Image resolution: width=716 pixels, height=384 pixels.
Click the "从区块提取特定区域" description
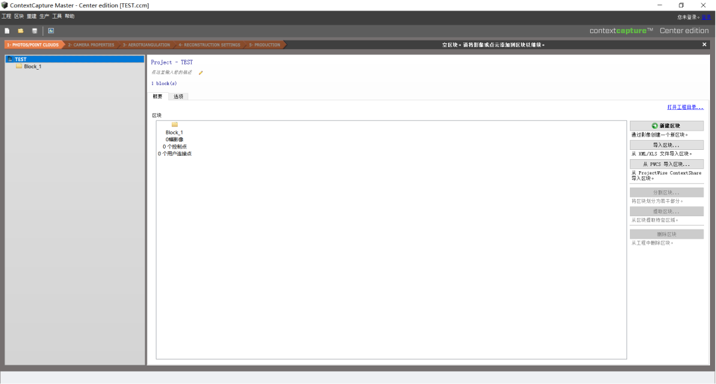tap(654, 221)
